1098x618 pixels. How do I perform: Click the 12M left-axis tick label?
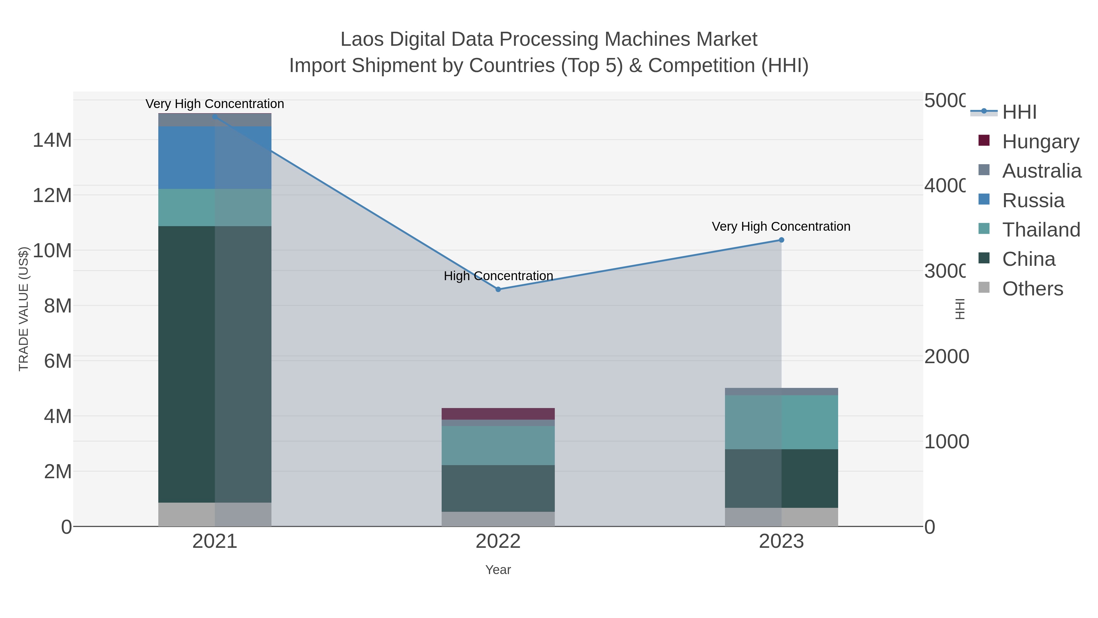point(52,195)
